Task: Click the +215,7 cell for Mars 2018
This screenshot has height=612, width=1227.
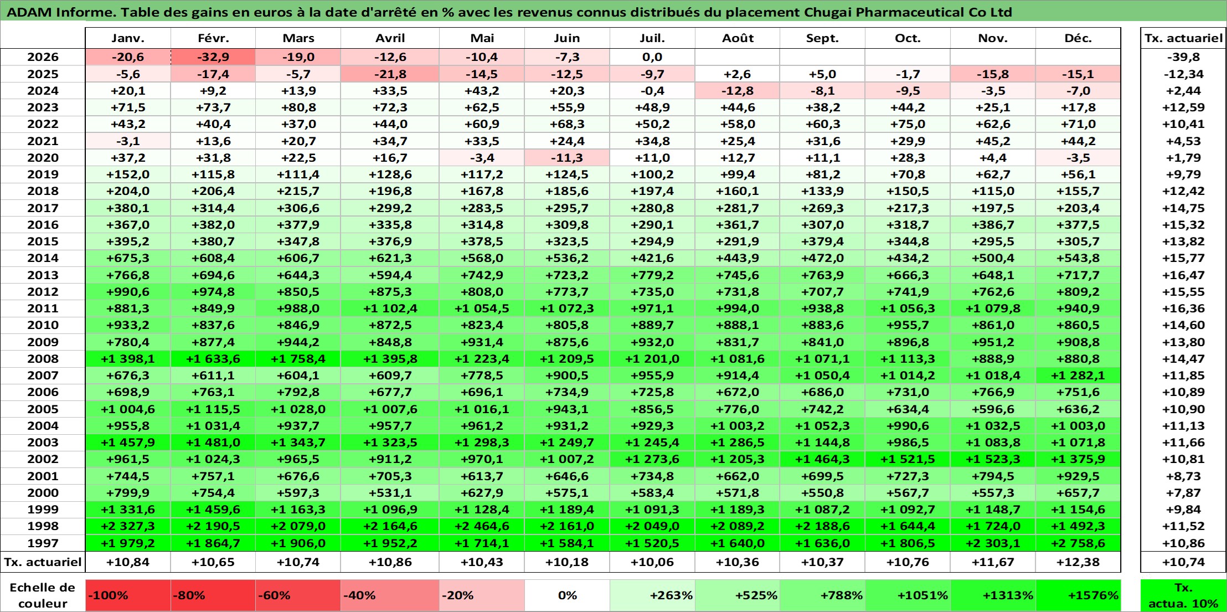Action: coord(298,191)
